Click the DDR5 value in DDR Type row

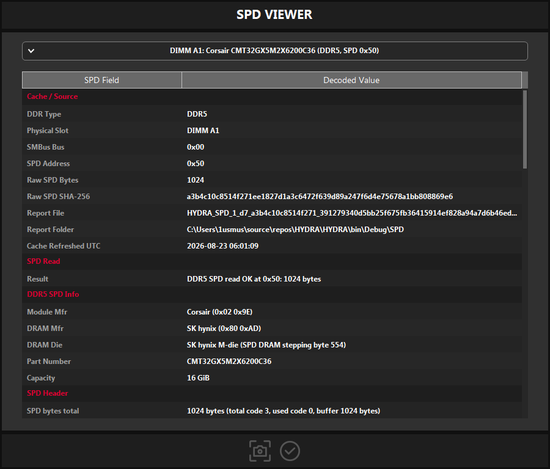pyautogui.click(x=197, y=114)
